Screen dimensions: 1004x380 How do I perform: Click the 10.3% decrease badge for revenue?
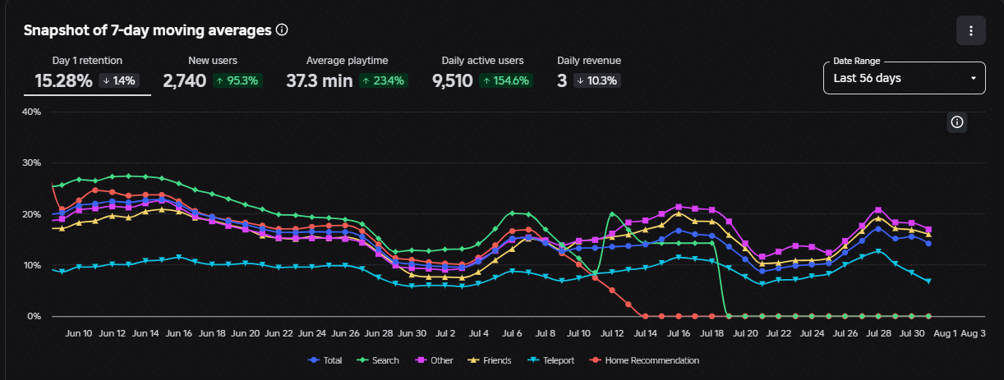[596, 80]
